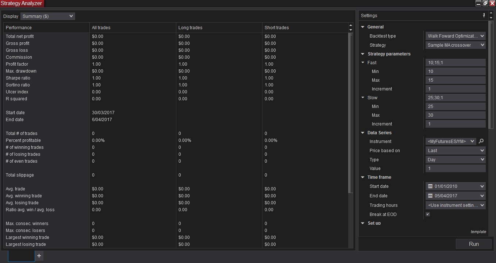Collapse the Fast parameter group
The width and height of the screenshot is (496, 263).
click(363, 63)
